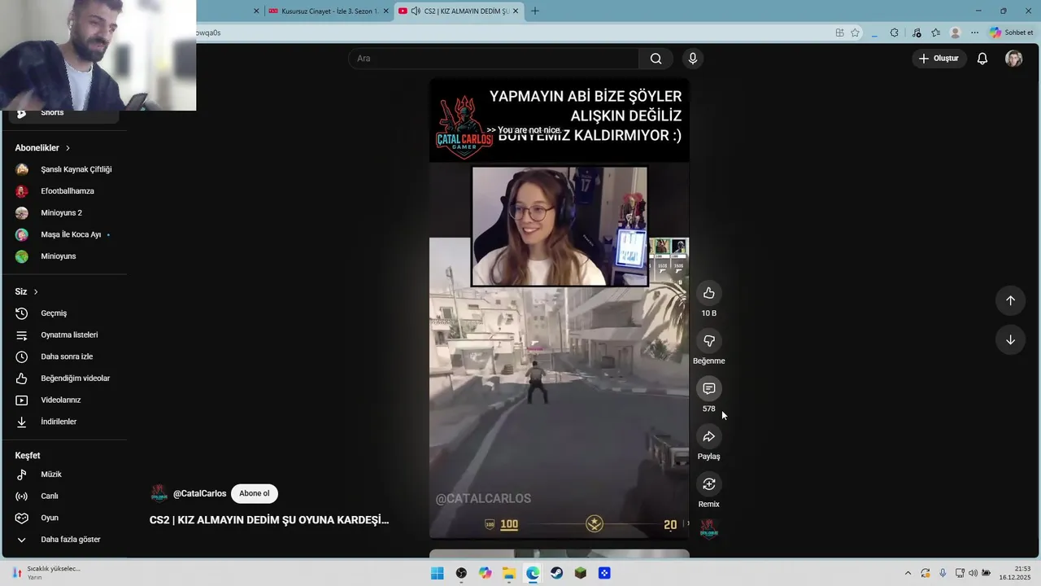Viewport: 1041px width, 586px height.
Task: Open the CatalCarlos channel avatar
Action: (159, 493)
